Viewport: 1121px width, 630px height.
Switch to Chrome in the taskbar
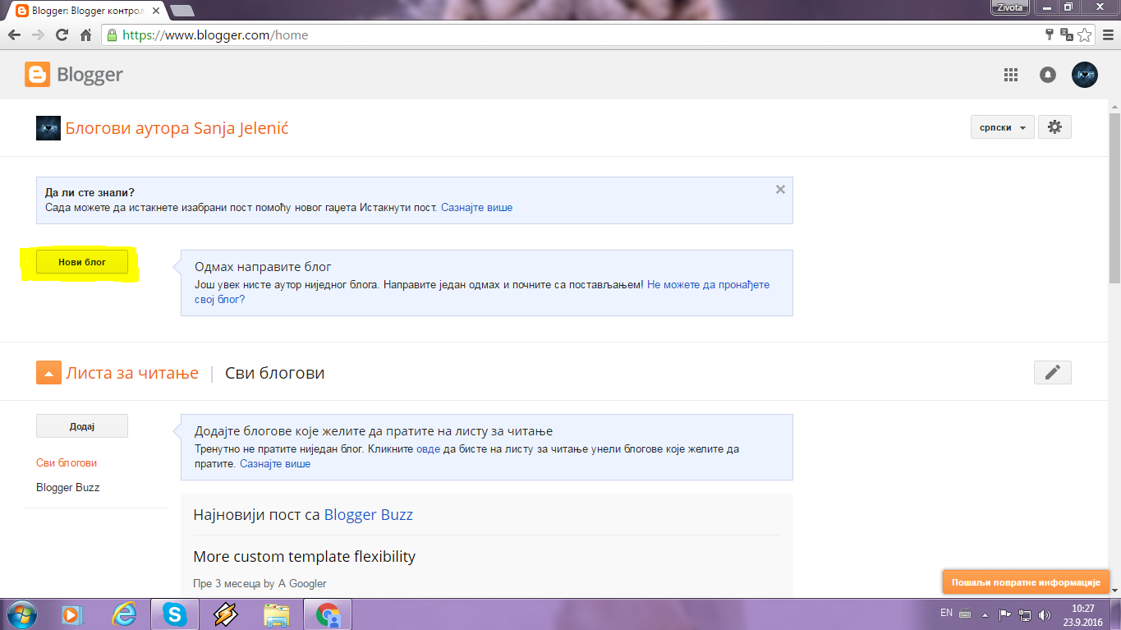click(328, 614)
